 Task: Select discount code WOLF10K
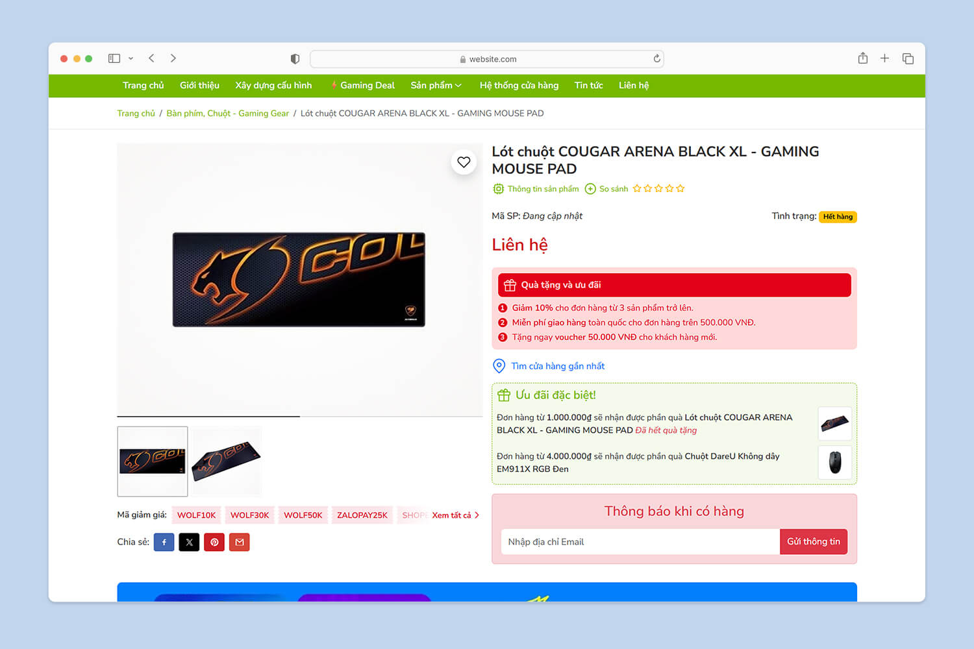(x=196, y=515)
